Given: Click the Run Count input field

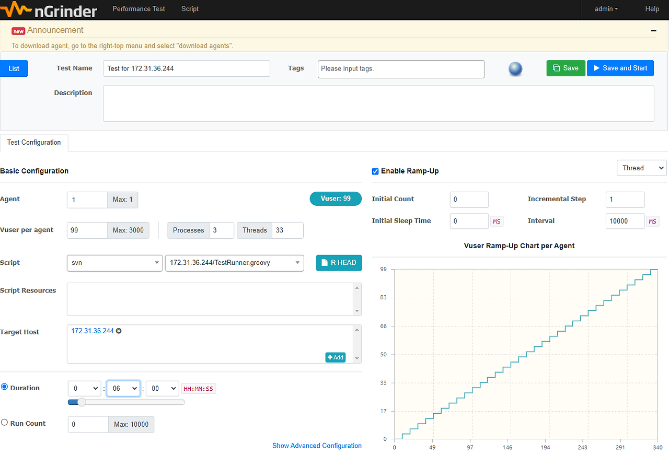Looking at the screenshot, I should click(88, 424).
